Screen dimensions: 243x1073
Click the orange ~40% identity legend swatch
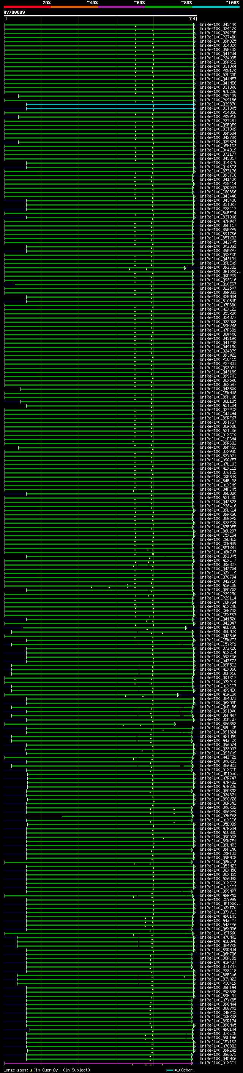tap(75, 7)
